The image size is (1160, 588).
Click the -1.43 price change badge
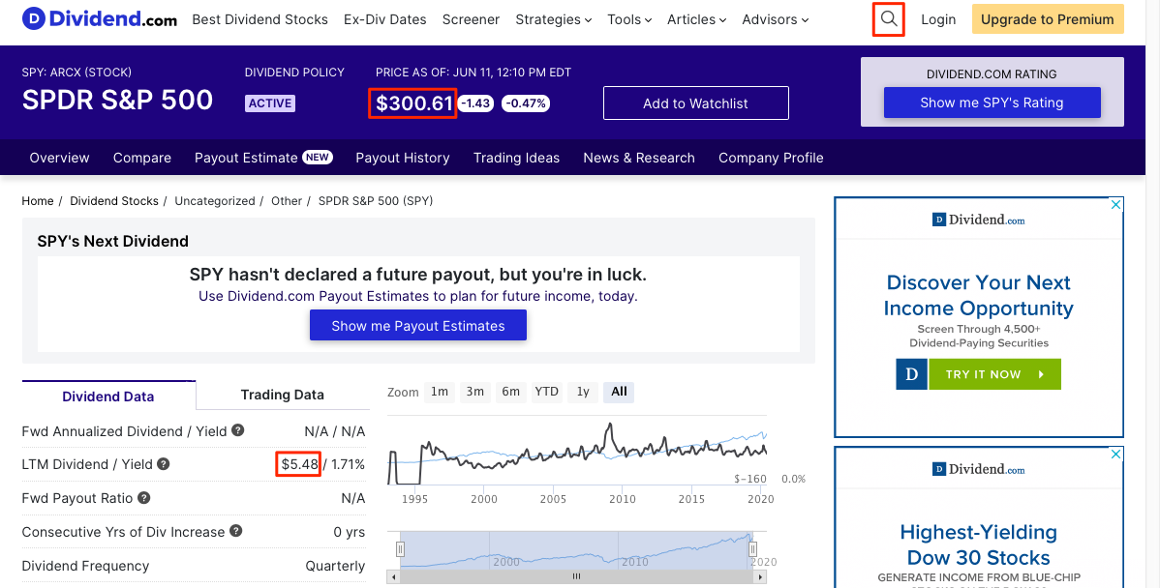(475, 103)
